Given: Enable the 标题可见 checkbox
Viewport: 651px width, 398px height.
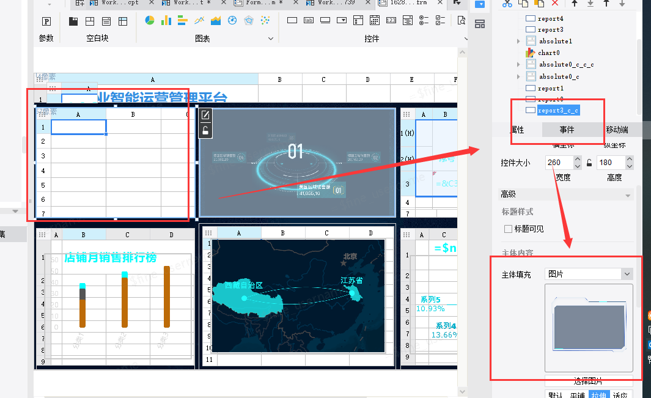Looking at the screenshot, I should point(508,229).
